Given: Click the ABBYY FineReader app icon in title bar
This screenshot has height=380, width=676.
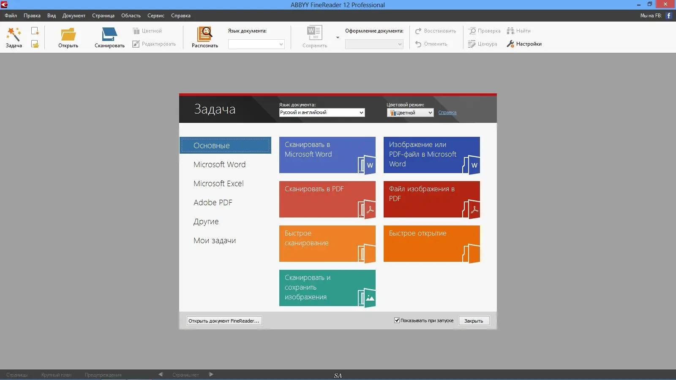Looking at the screenshot, I should 4,5.
